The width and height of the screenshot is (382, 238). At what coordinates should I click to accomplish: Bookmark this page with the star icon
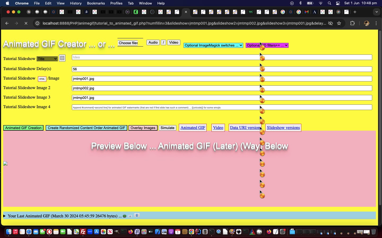point(339,23)
